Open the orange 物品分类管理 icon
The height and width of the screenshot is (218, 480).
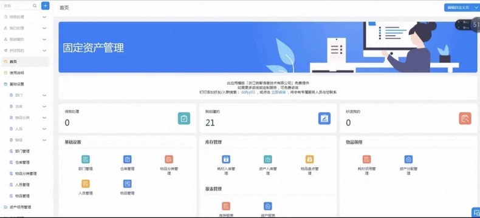click(x=169, y=159)
